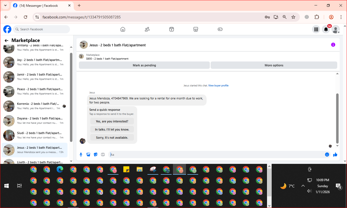
Task: Click the taskbar icon overflow down arrow
Action: tap(269, 206)
